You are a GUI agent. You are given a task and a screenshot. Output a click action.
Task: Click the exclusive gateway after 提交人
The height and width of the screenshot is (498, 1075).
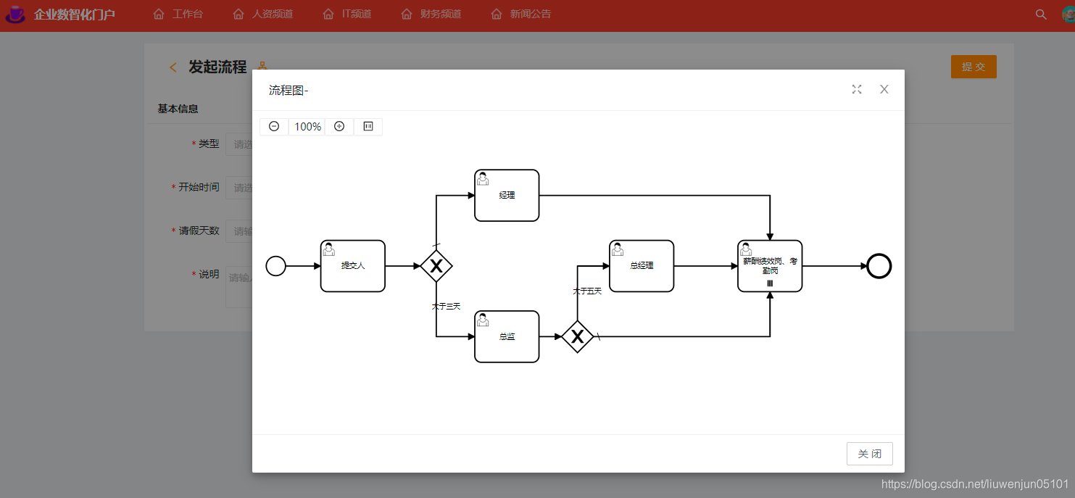click(436, 266)
